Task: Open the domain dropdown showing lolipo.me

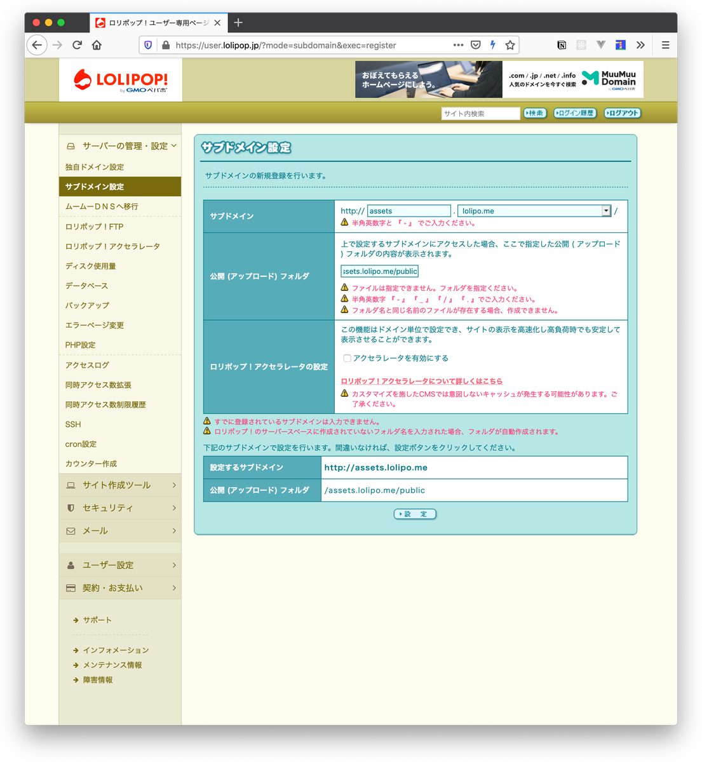Action: (604, 210)
